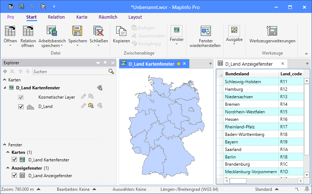Click the remove X icon in Explorer toolbar
This screenshot has width=312, height=194.
pyautogui.click(x=12, y=71)
